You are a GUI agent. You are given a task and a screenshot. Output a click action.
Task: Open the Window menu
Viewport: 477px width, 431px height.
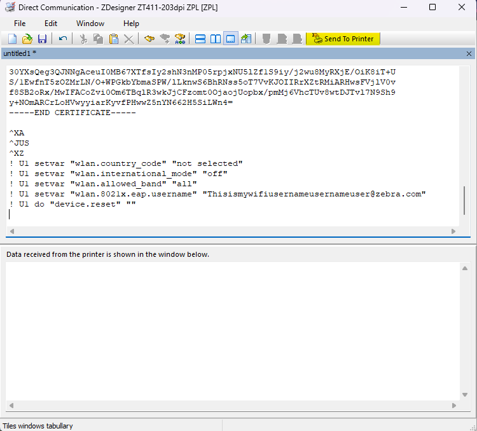point(90,24)
